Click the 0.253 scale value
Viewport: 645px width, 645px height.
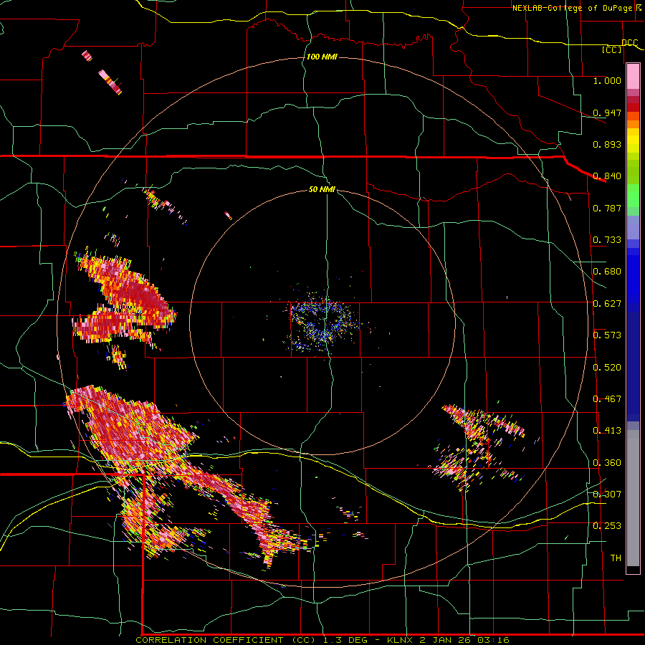click(607, 526)
